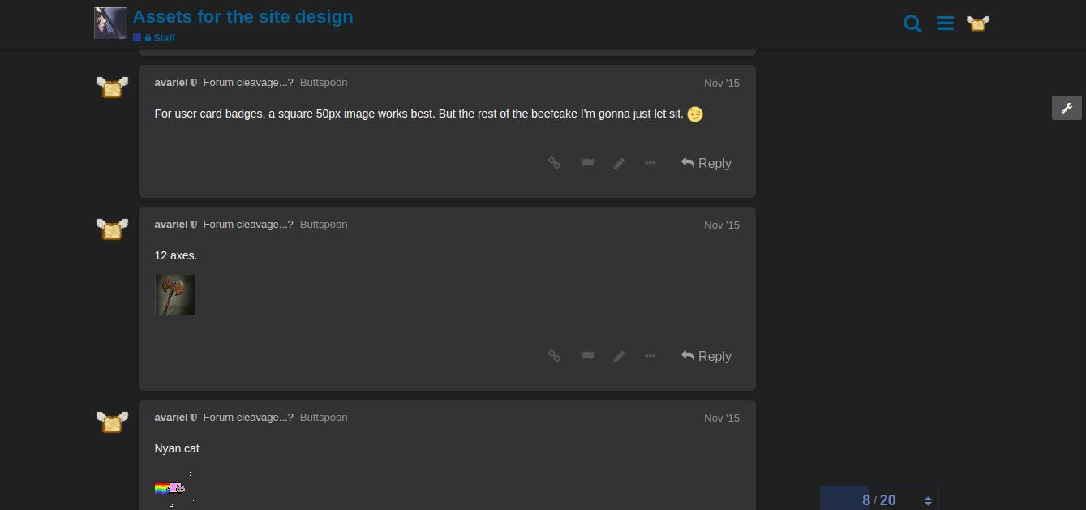The height and width of the screenshot is (510, 1086).
Task: Open the axe image thumbnail
Action: click(175, 295)
